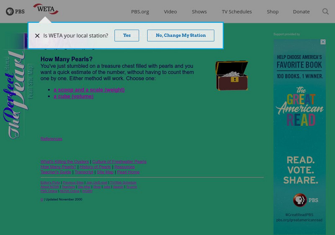Open a scoop and a scale (weight)
Image resolution: width=335 pixels, height=235 pixels.
click(x=89, y=90)
